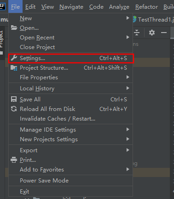Click the collapse all icon in toolbar

137,33
